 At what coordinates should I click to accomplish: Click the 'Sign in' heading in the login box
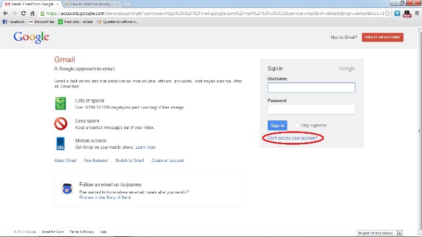click(x=275, y=68)
